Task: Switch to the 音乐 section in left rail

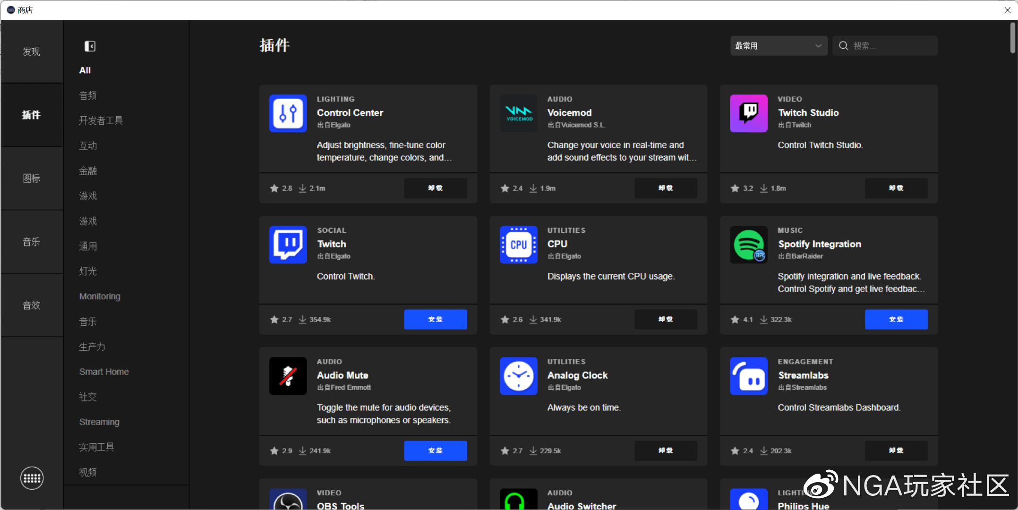Action: pos(32,242)
